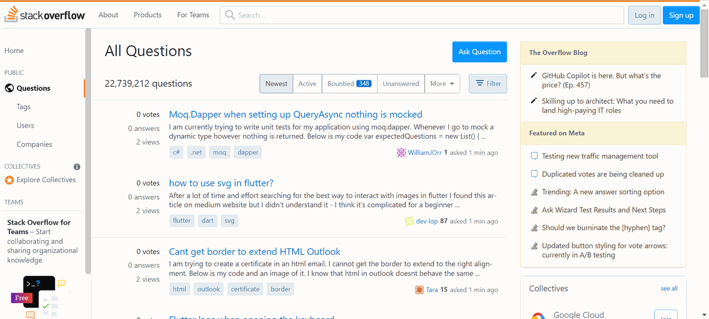Open WilliamJOrr's user profile link

tap(425, 153)
